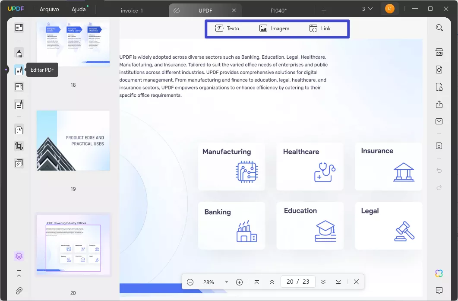
Task: Jump to first page arrow
Action: (x=257, y=282)
